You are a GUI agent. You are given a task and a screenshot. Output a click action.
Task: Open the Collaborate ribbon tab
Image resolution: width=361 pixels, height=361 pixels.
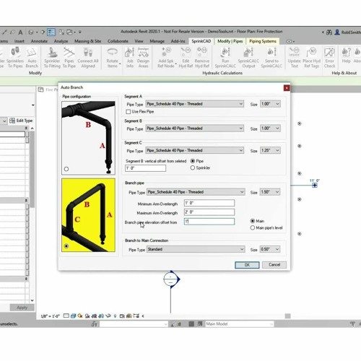coord(118,41)
